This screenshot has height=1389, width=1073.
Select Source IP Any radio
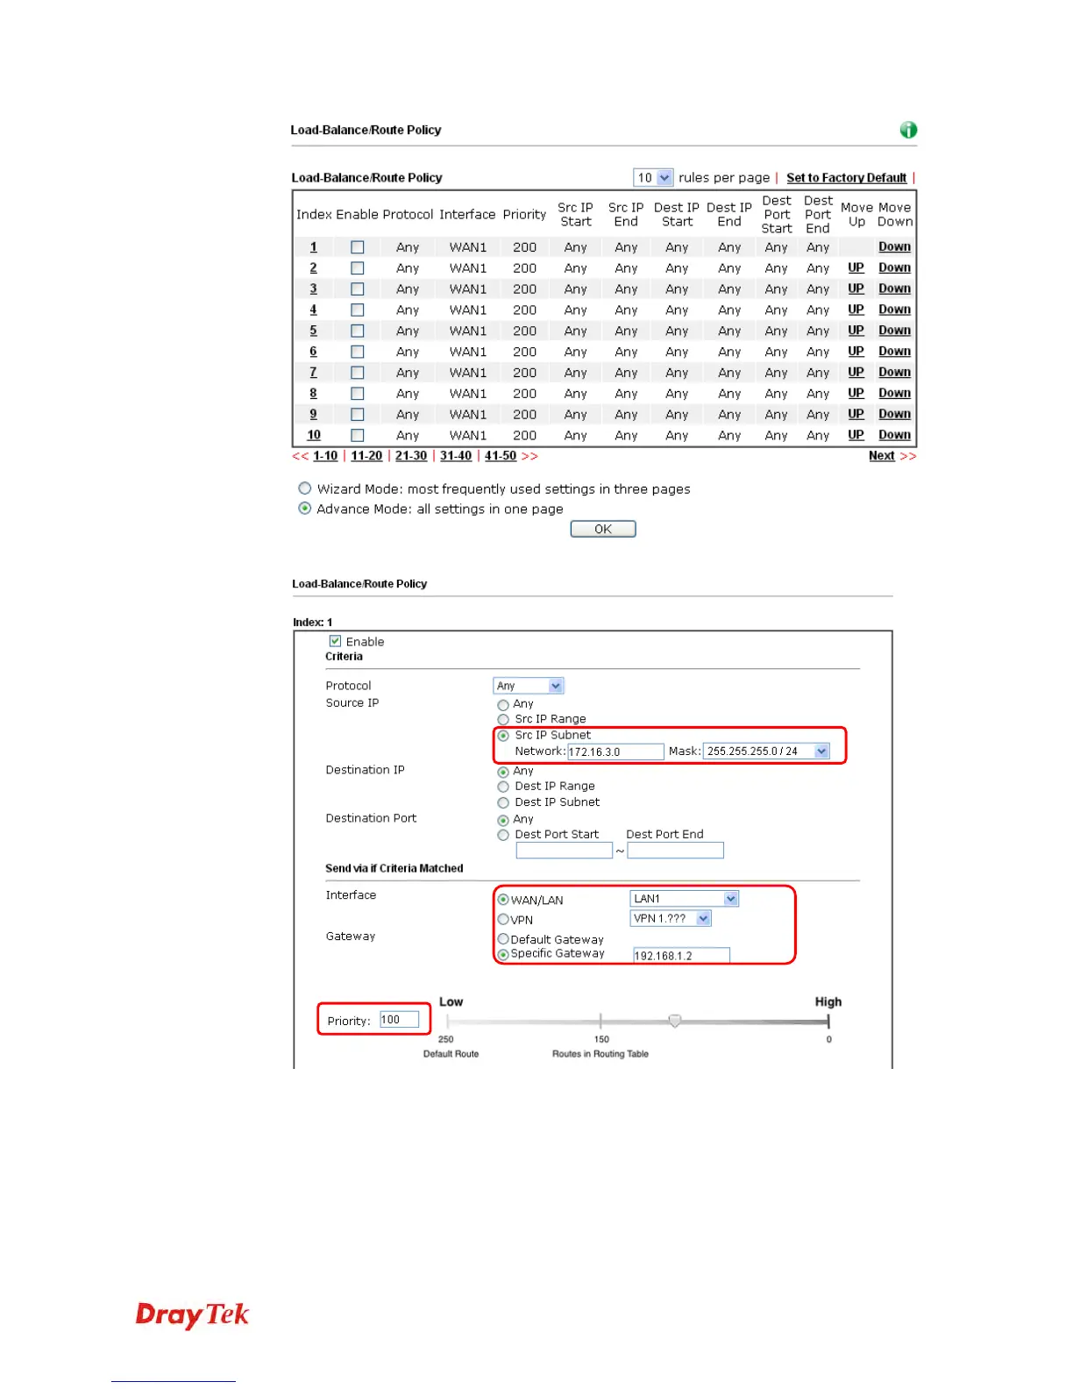(503, 705)
